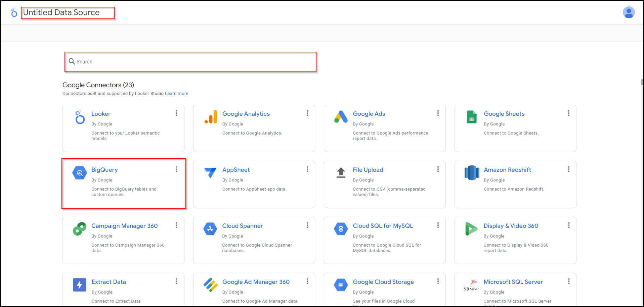This screenshot has width=644, height=307.
Task: Click the search magnifier icon
Action: coord(72,61)
